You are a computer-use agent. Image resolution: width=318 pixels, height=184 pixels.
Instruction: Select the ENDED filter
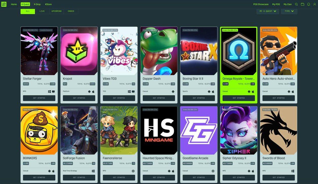click(x=71, y=11)
